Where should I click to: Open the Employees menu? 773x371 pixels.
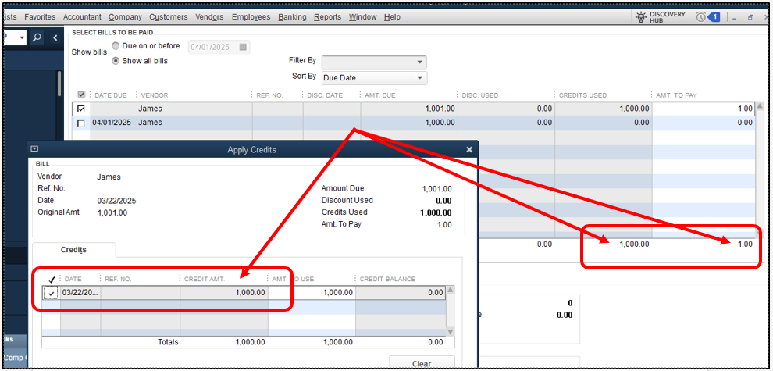coord(251,16)
